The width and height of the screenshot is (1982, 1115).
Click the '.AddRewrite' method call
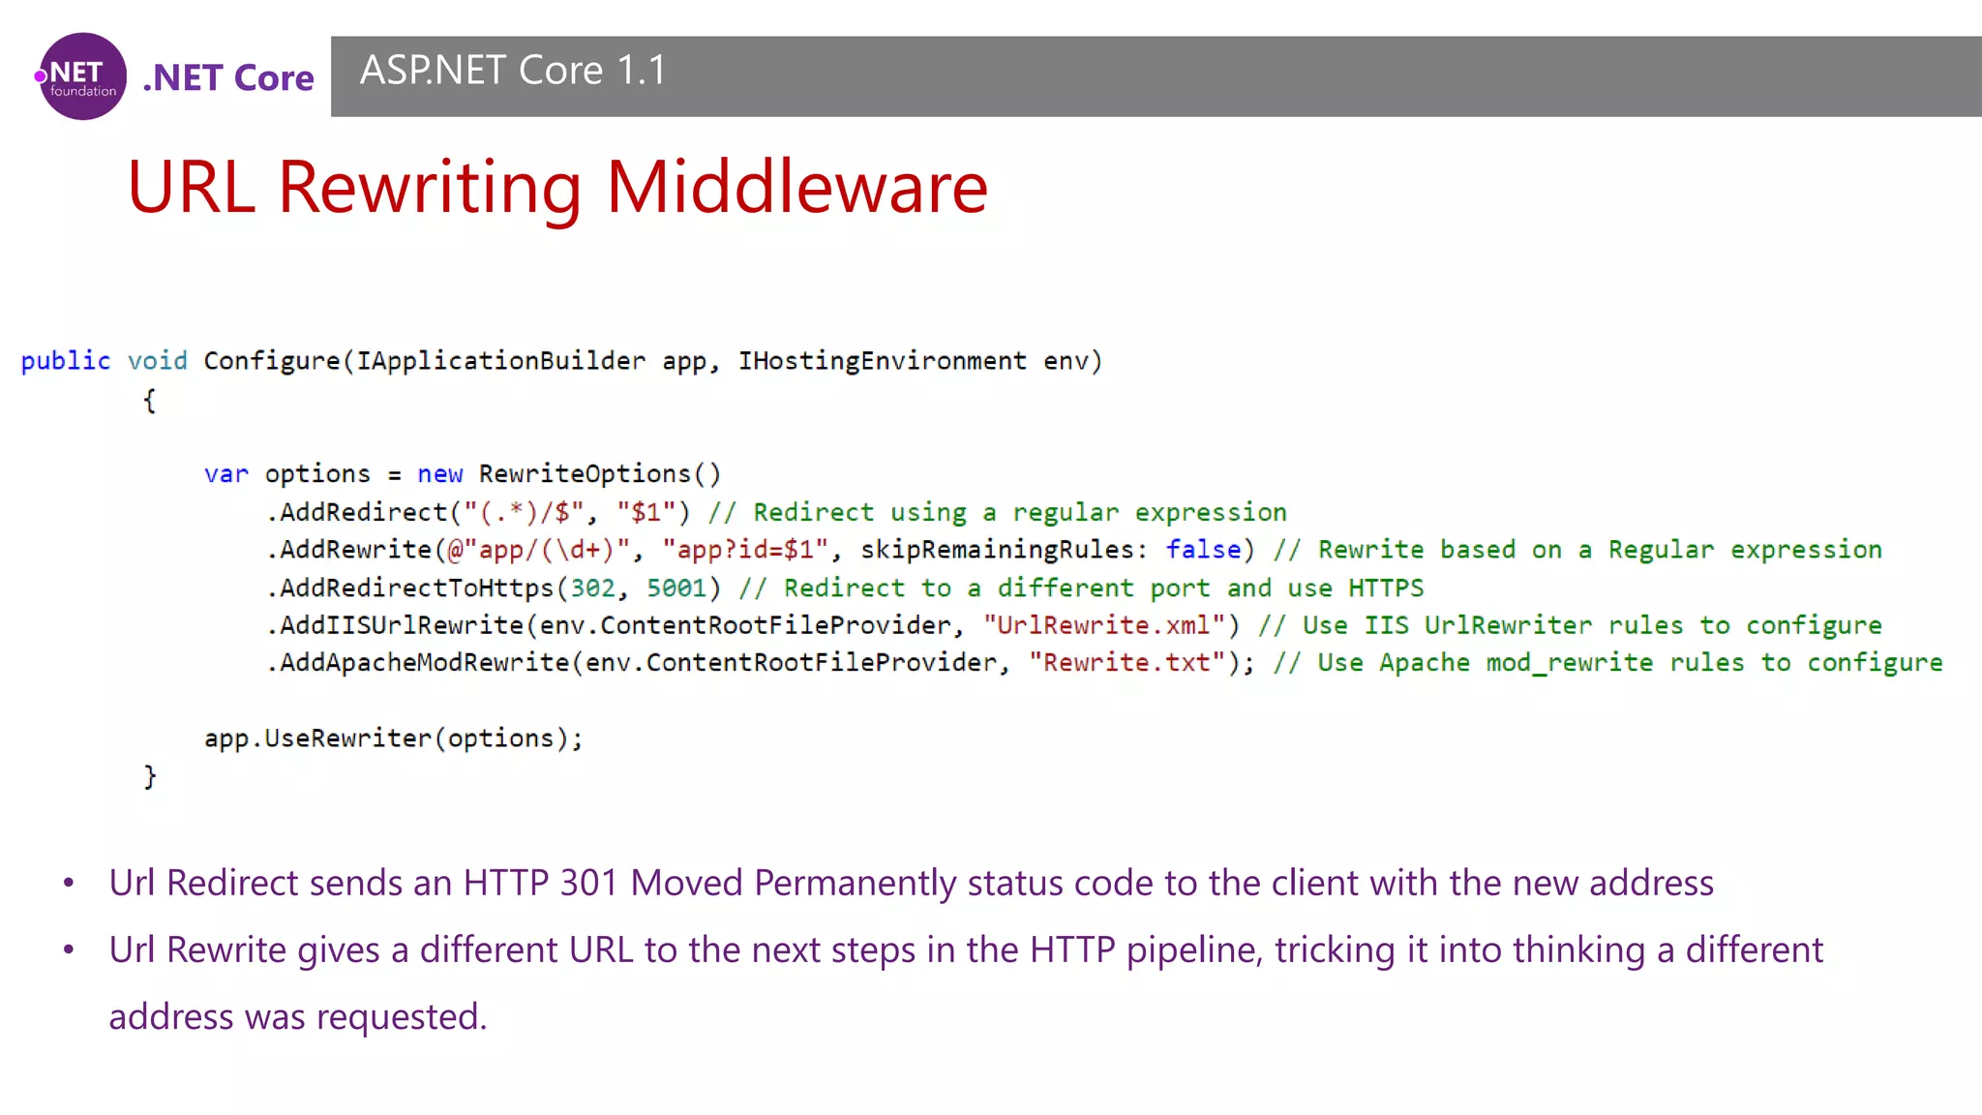pyautogui.click(x=348, y=550)
